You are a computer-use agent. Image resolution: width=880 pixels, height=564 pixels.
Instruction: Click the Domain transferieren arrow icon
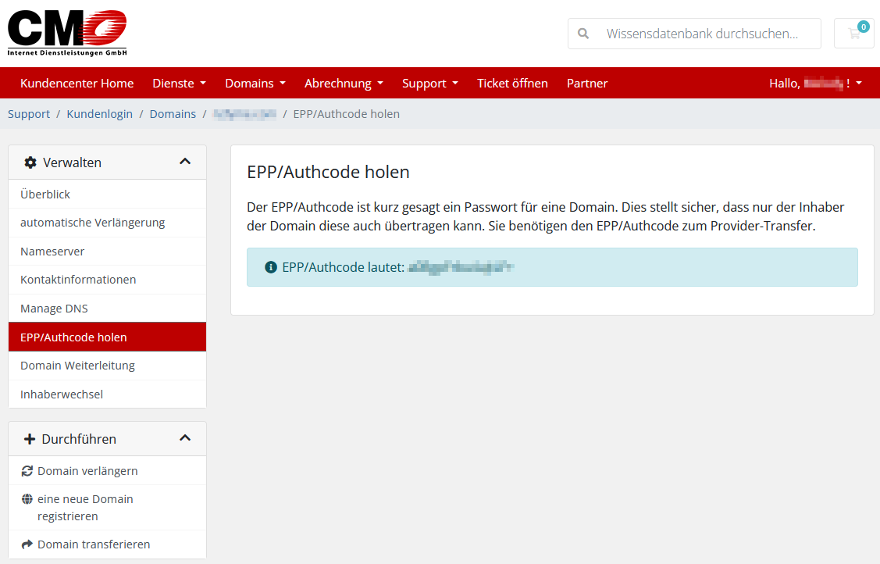click(x=27, y=544)
